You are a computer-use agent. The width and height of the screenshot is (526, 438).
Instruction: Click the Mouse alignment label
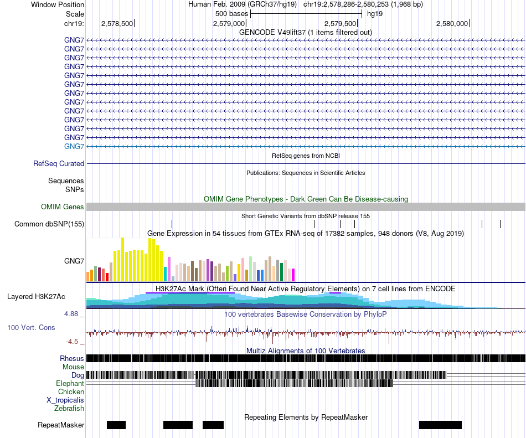click(x=73, y=367)
